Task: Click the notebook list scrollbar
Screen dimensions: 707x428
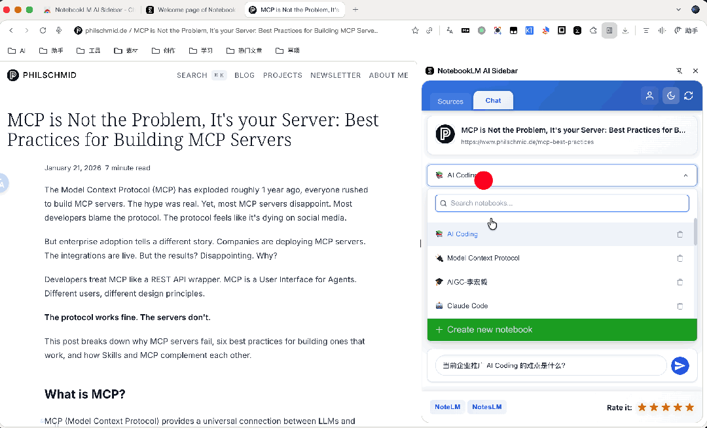Action: [x=695, y=232]
